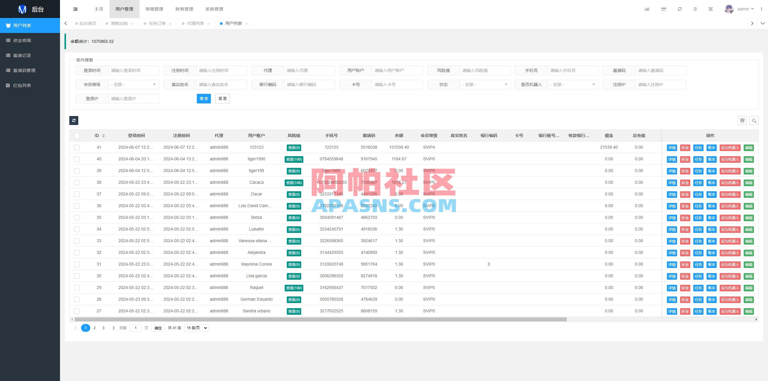Screen dimensions: 768x381
Task: Click 设为机器人 for user Oscar's row
Action: [730, 194]
